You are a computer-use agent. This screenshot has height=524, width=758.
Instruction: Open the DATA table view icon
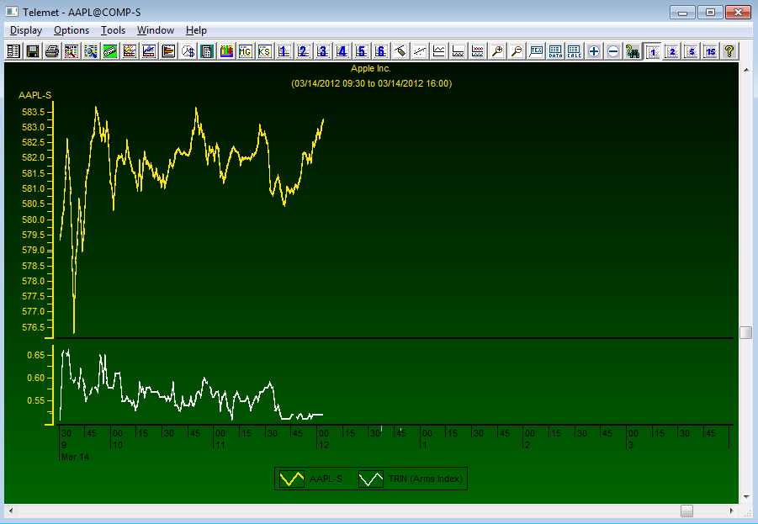555,50
